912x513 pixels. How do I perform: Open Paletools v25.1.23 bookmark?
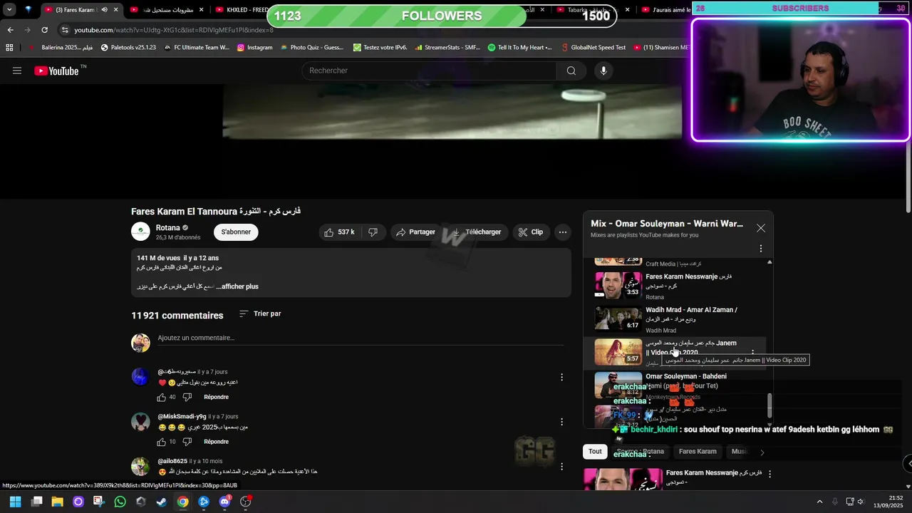point(128,47)
